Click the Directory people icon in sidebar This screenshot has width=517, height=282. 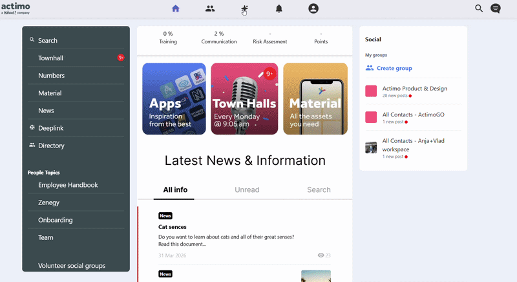(32, 145)
